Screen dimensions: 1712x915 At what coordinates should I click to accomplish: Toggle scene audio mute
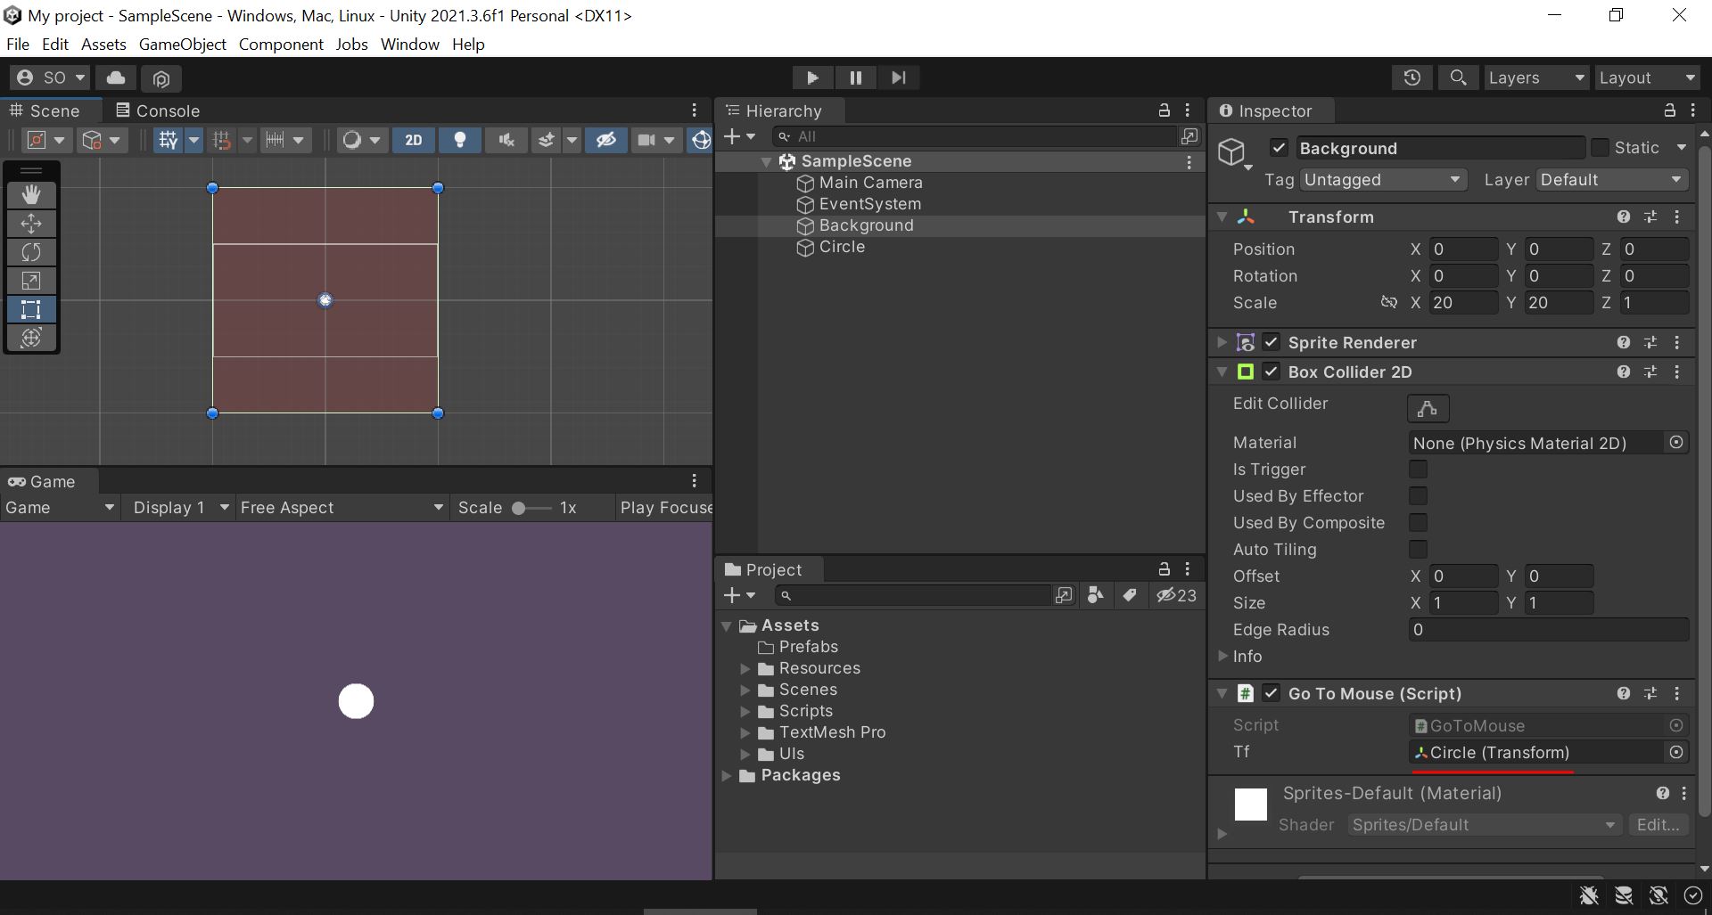[x=506, y=140]
